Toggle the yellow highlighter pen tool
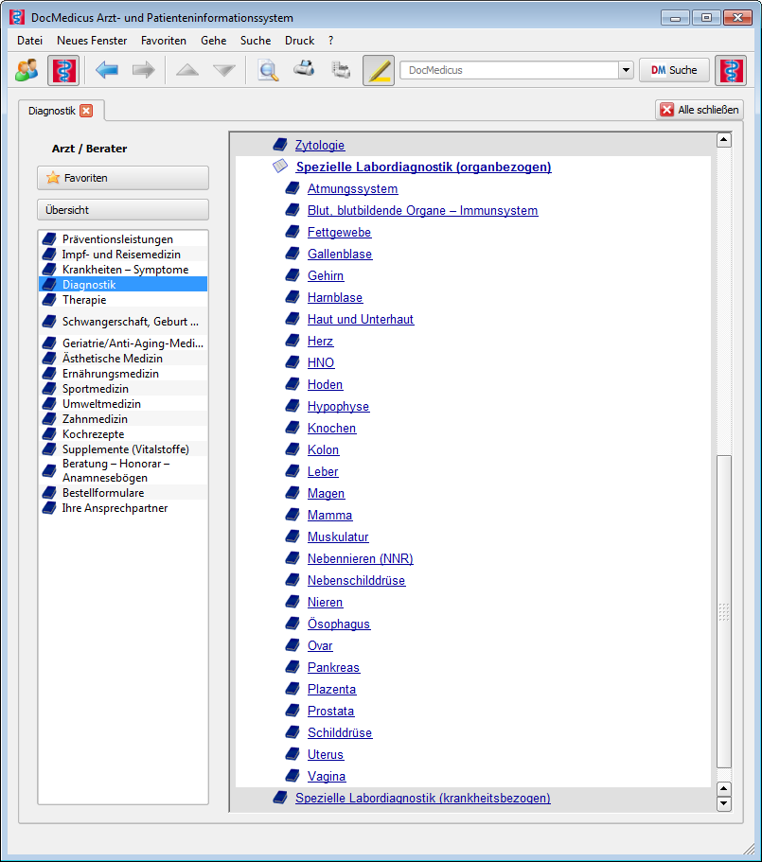This screenshot has width=762, height=862. pos(379,70)
